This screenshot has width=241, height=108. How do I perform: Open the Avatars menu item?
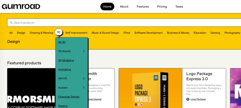(71, 88)
